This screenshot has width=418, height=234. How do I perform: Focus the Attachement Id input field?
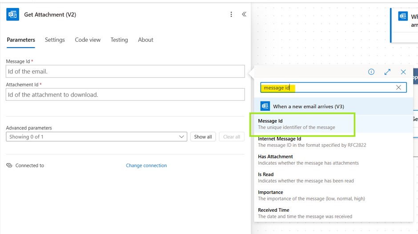click(x=125, y=95)
